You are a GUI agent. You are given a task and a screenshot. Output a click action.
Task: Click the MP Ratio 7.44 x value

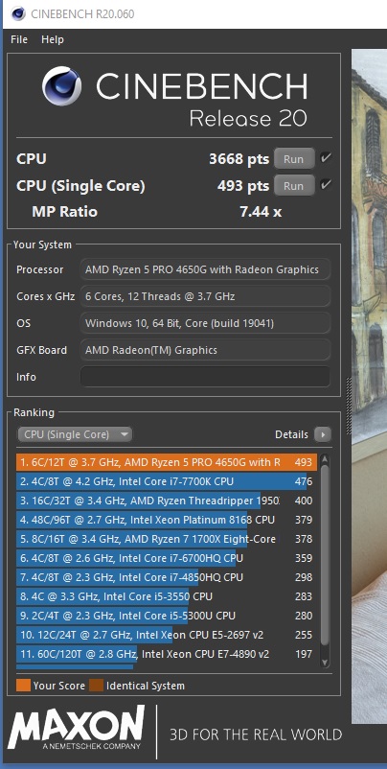(x=261, y=212)
